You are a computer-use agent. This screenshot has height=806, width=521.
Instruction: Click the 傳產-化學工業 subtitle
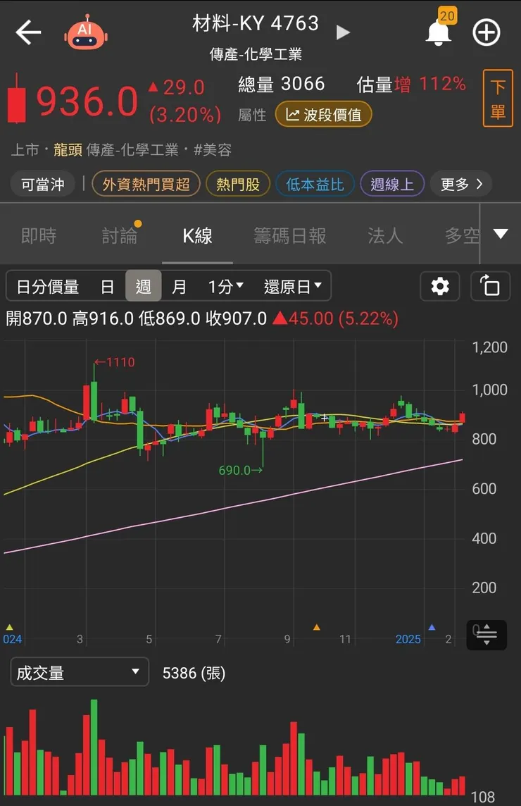pyautogui.click(x=256, y=54)
